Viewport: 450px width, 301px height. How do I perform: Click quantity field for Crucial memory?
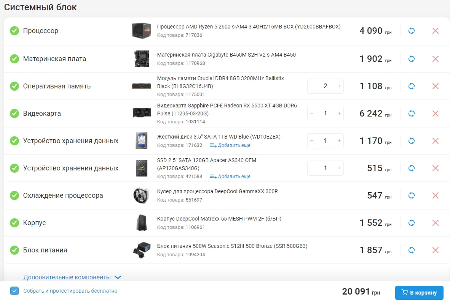(325, 86)
